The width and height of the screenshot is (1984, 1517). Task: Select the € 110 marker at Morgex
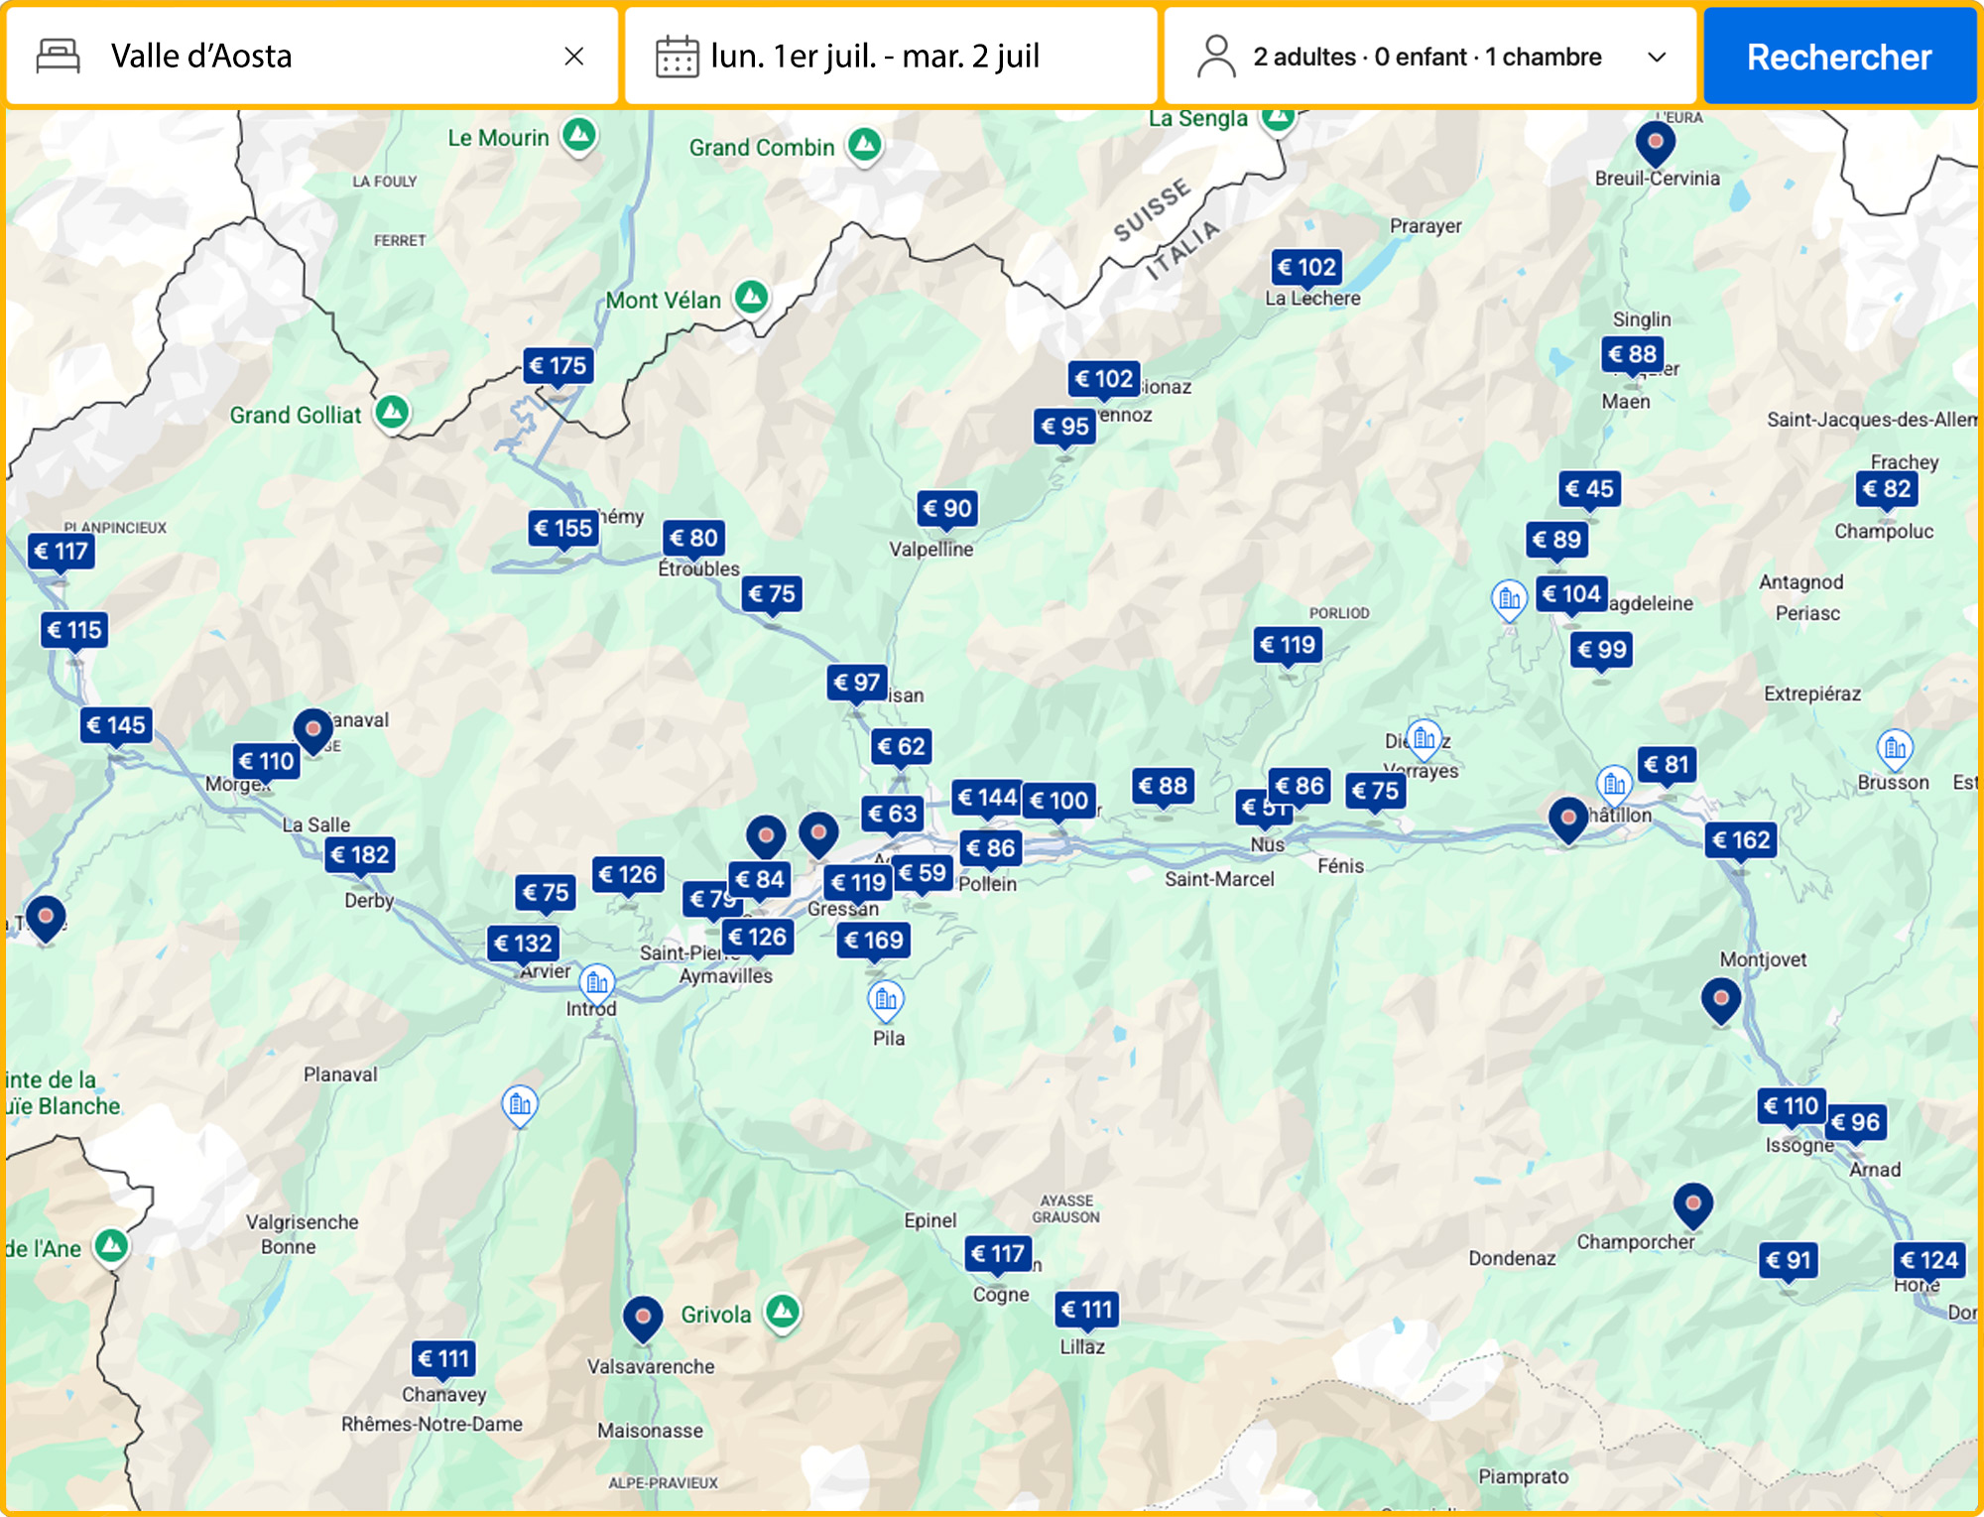[x=267, y=762]
